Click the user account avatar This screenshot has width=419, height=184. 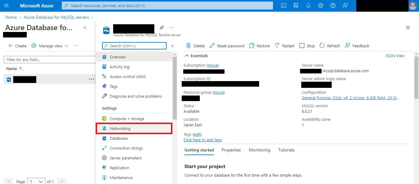coord(413,6)
